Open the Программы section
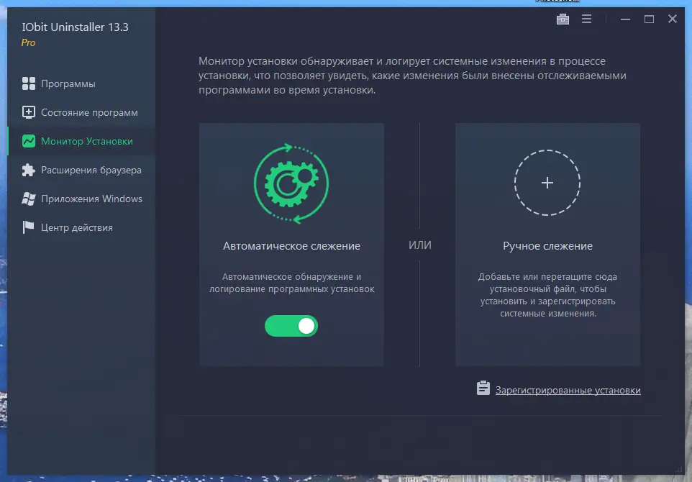Screen dimensions: 692x482 68,84
